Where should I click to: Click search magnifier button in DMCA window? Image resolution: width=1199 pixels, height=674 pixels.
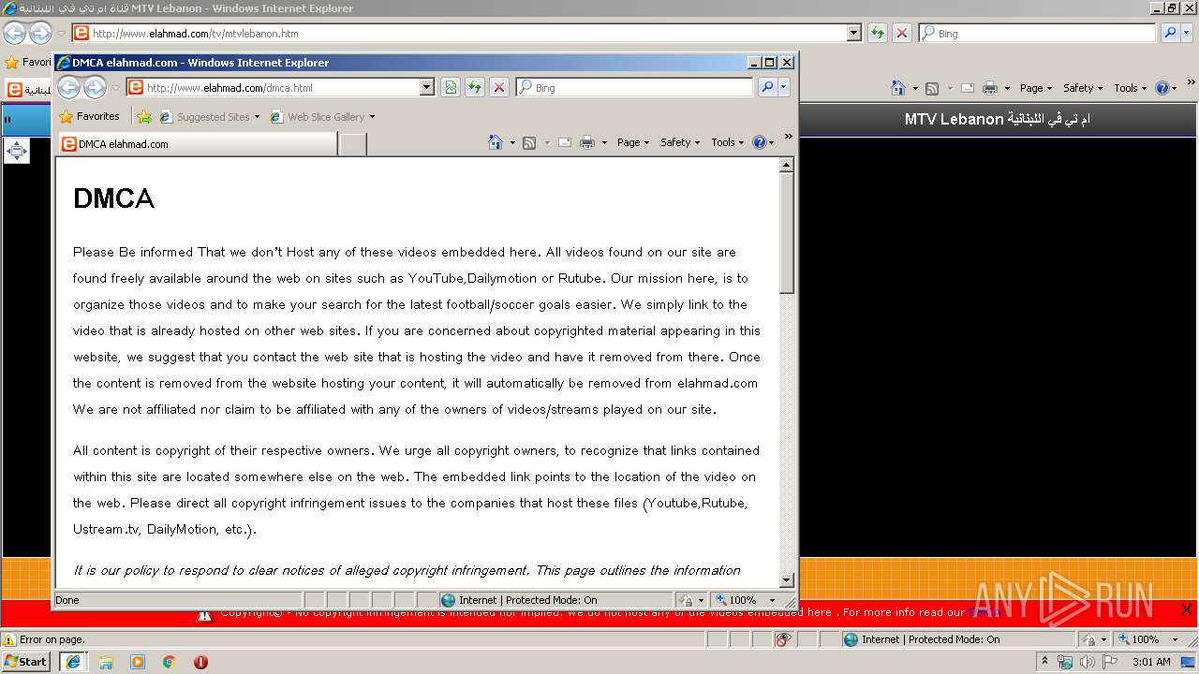coord(767,87)
